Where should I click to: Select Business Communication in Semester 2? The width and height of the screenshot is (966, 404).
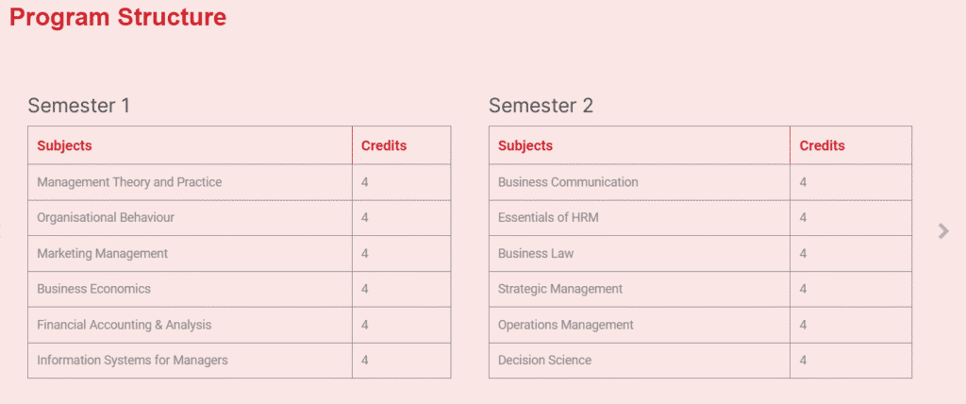pos(568,182)
